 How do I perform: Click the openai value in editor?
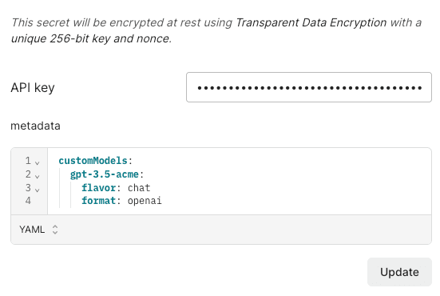coord(145,201)
